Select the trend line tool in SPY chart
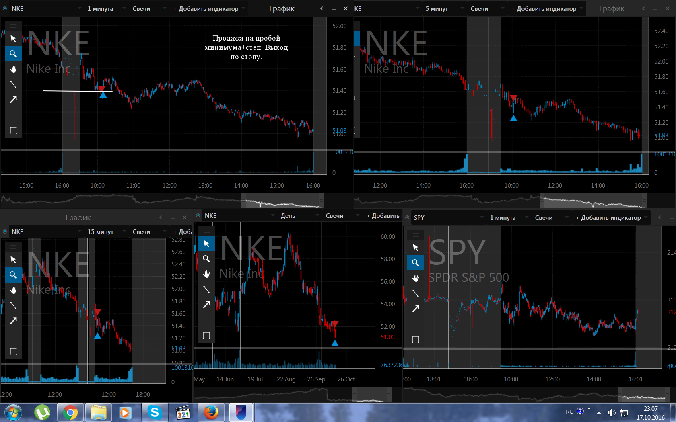This screenshot has width=676, height=422. pos(416,293)
